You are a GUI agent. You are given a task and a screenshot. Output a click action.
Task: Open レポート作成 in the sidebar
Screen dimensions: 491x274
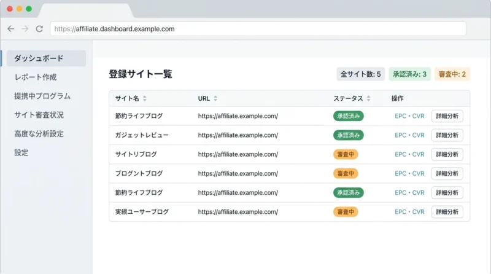[x=36, y=77]
